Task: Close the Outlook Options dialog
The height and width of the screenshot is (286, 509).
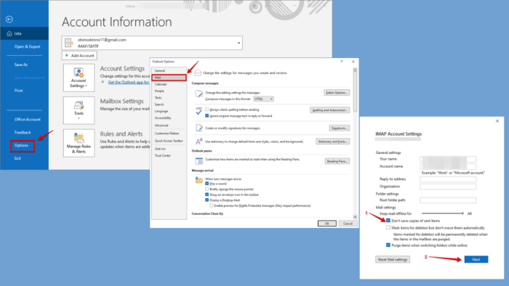Action: [353, 62]
